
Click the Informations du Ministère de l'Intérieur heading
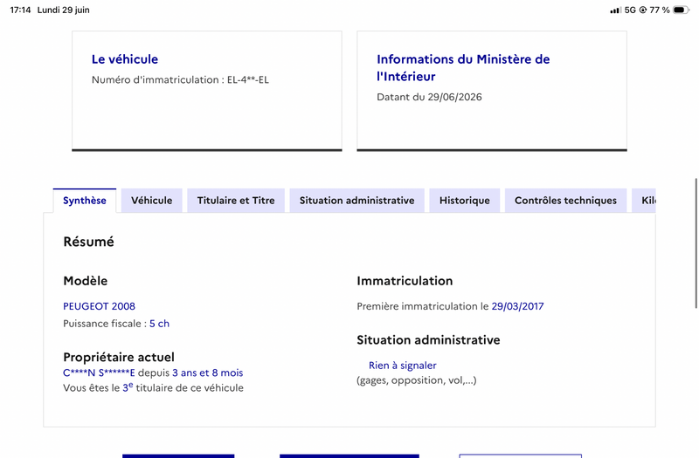coord(463,68)
